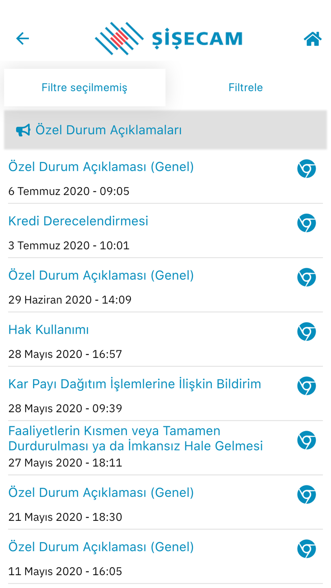Switch to the Filtrele tab
The width and height of the screenshot is (331, 588).
[x=245, y=87]
